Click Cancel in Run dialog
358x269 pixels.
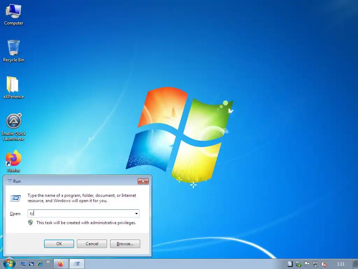(92, 244)
